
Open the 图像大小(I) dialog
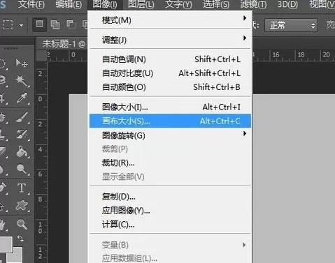[170, 107]
